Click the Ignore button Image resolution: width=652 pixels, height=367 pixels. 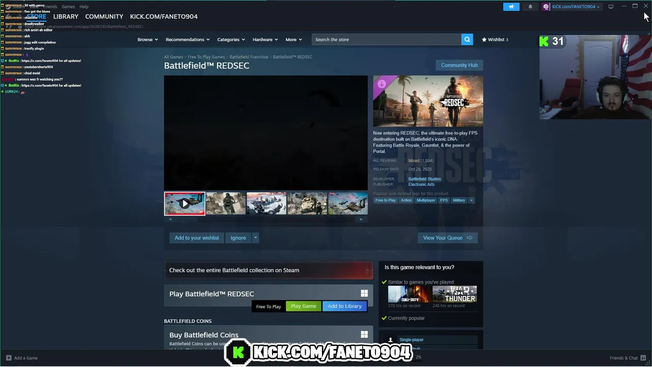(238, 238)
